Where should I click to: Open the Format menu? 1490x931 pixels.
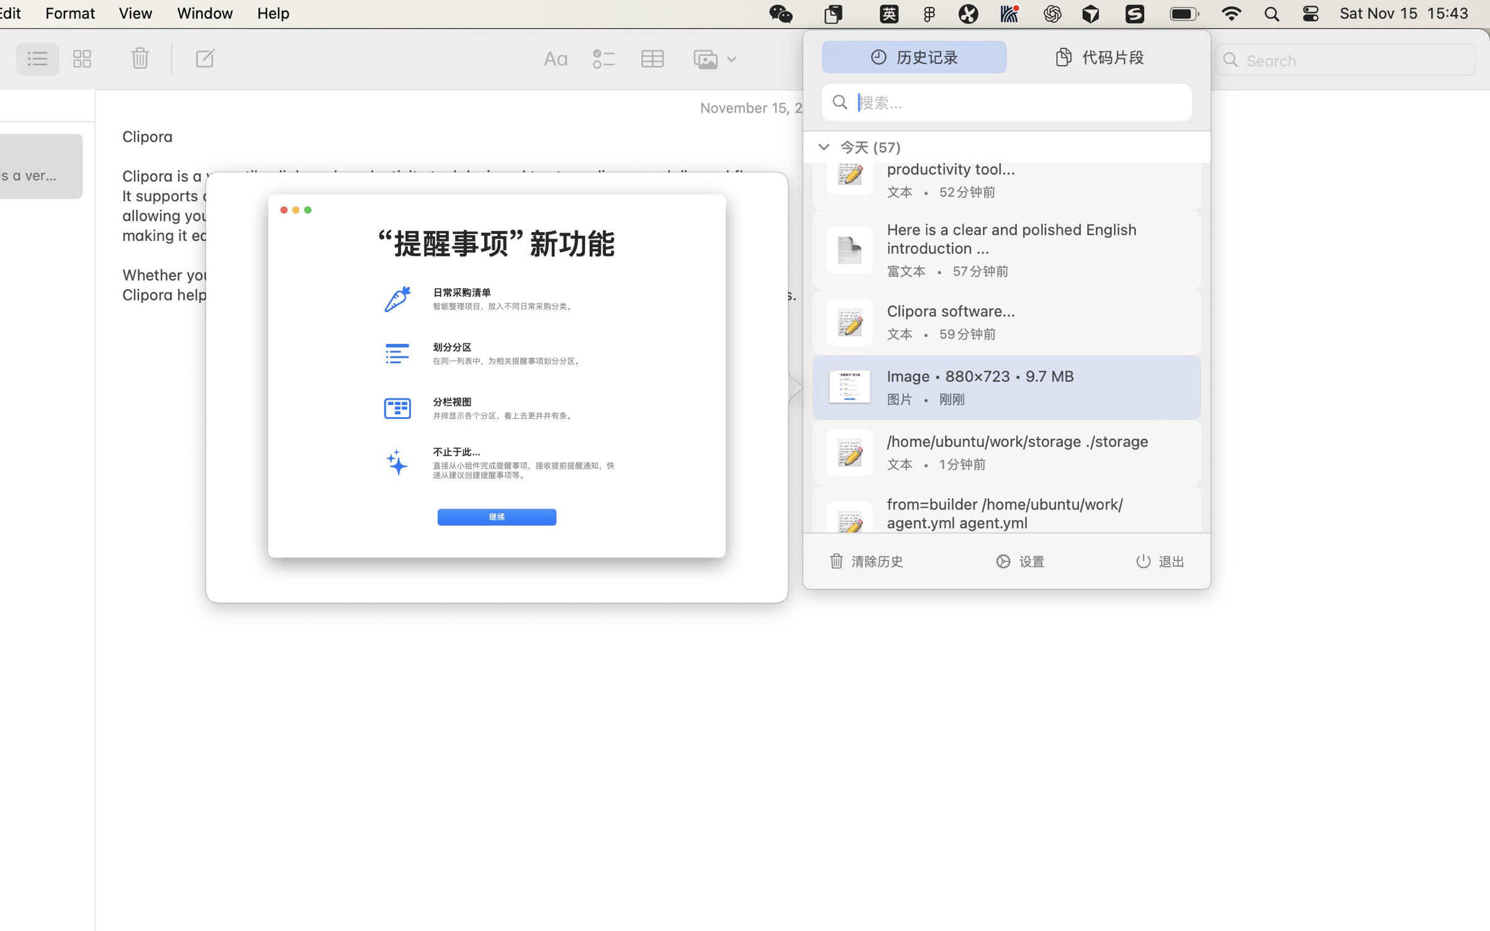70,14
